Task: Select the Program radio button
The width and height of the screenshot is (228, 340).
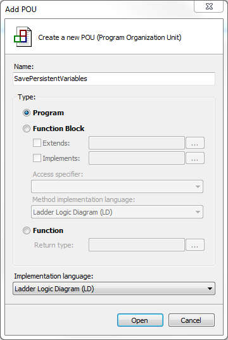Action: click(x=27, y=113)
